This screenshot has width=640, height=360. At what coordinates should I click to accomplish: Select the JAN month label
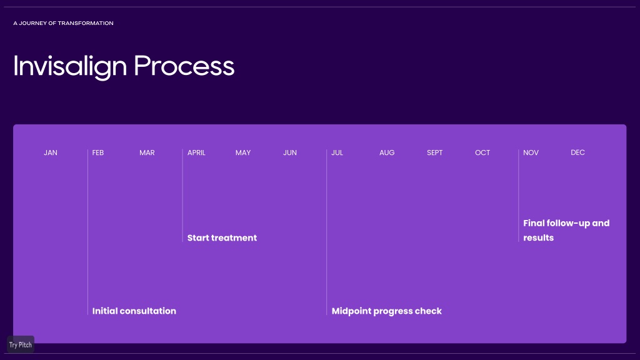[51, 152]
